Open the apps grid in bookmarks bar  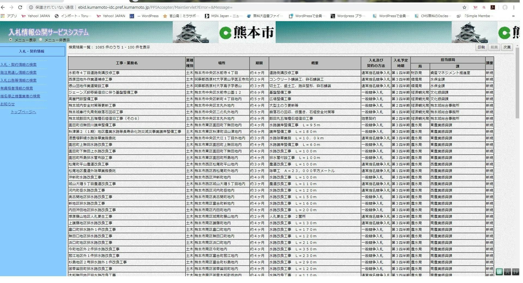3,16
